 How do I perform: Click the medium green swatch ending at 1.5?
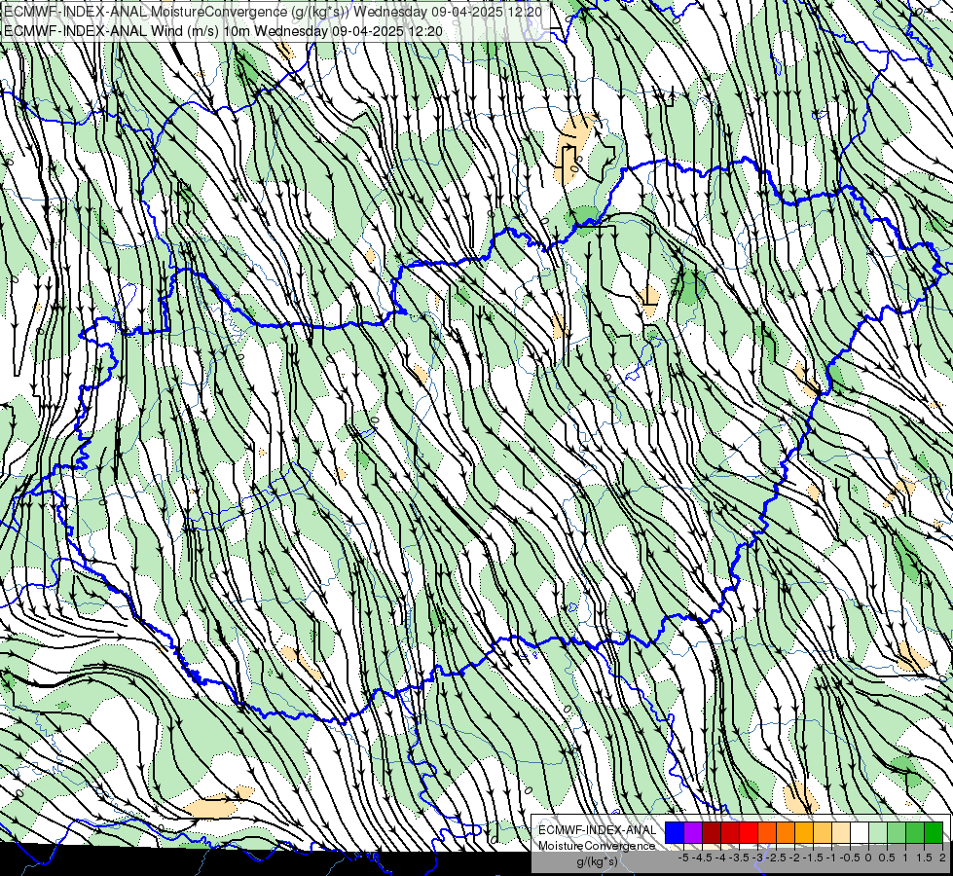[x=915, y=832]
